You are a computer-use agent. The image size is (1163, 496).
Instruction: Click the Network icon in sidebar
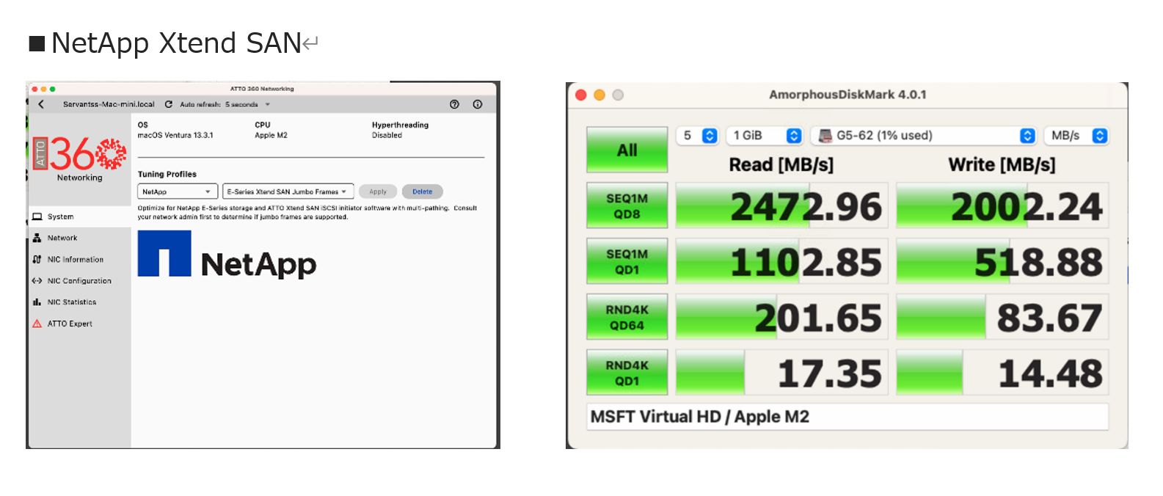tap(37, 238)
